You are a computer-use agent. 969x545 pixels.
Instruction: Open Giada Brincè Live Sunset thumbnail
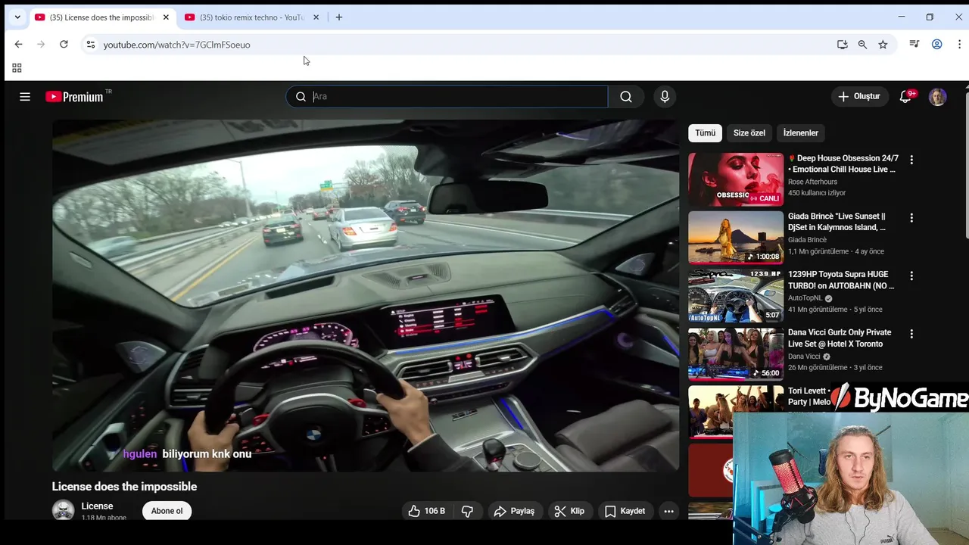tap(736, 238)
